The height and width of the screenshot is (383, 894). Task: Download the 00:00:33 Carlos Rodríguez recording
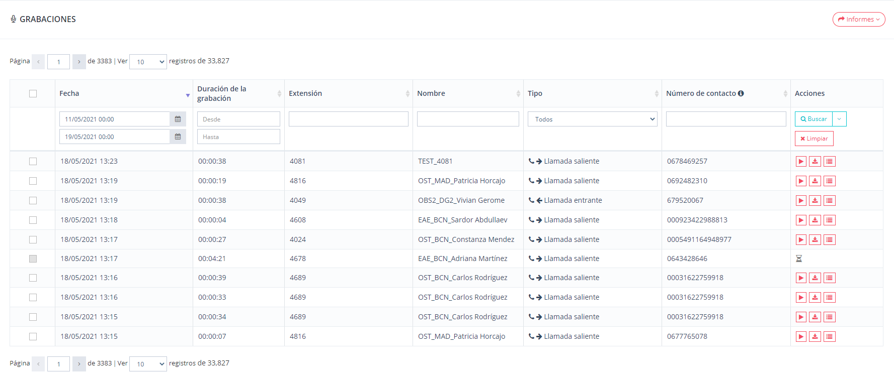(815, 297)
